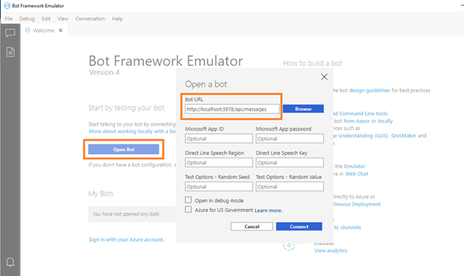Open the Debug menu
The width and height of the screenshot is (464, 276).
pyautogui.click(x=27, y=19)
